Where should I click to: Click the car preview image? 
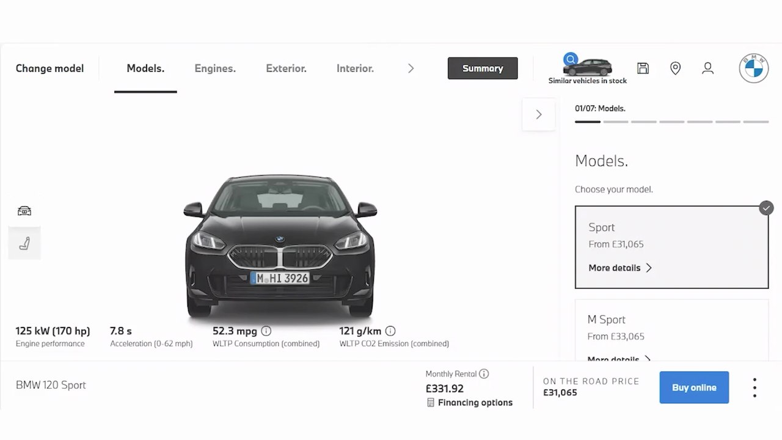(280, 248)
